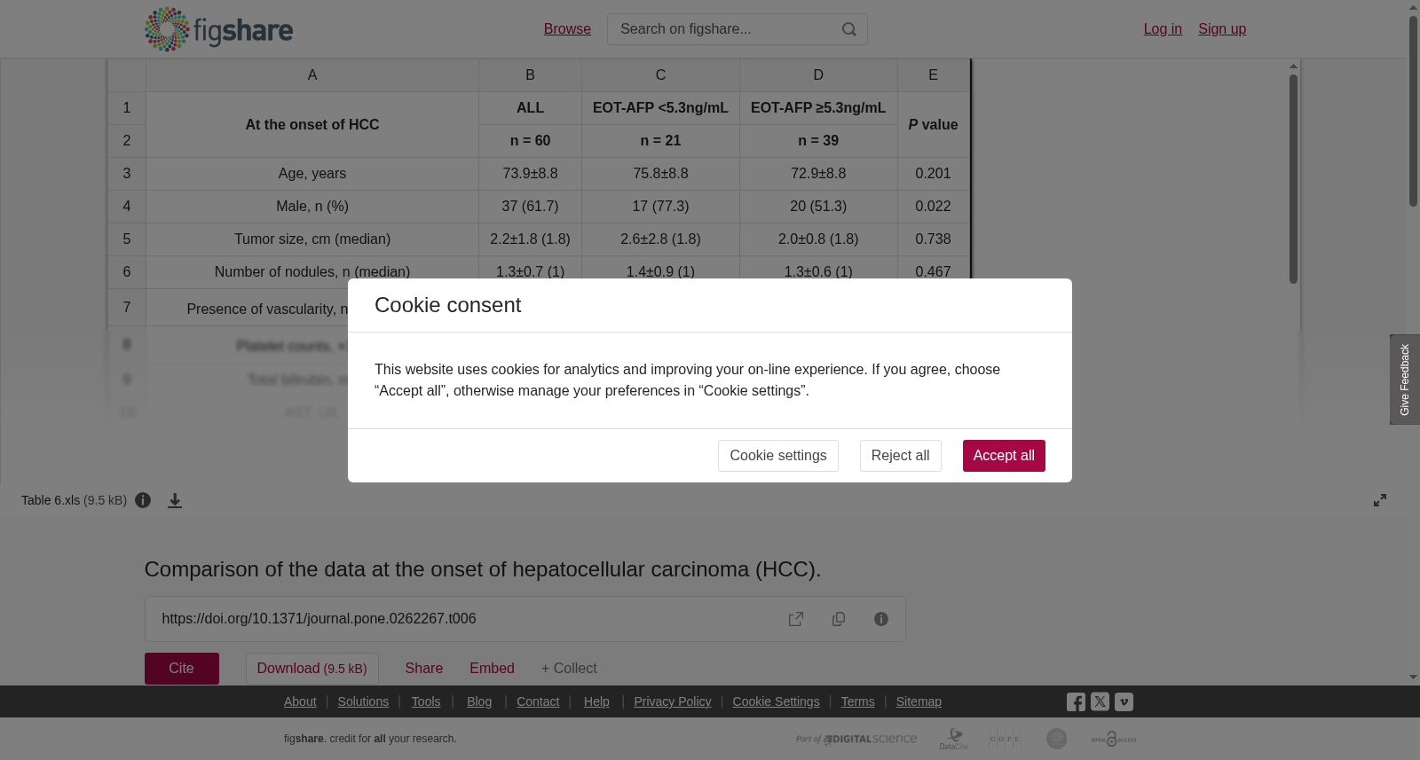Open figshare X (Twitter) icon

coord(1100,701)
